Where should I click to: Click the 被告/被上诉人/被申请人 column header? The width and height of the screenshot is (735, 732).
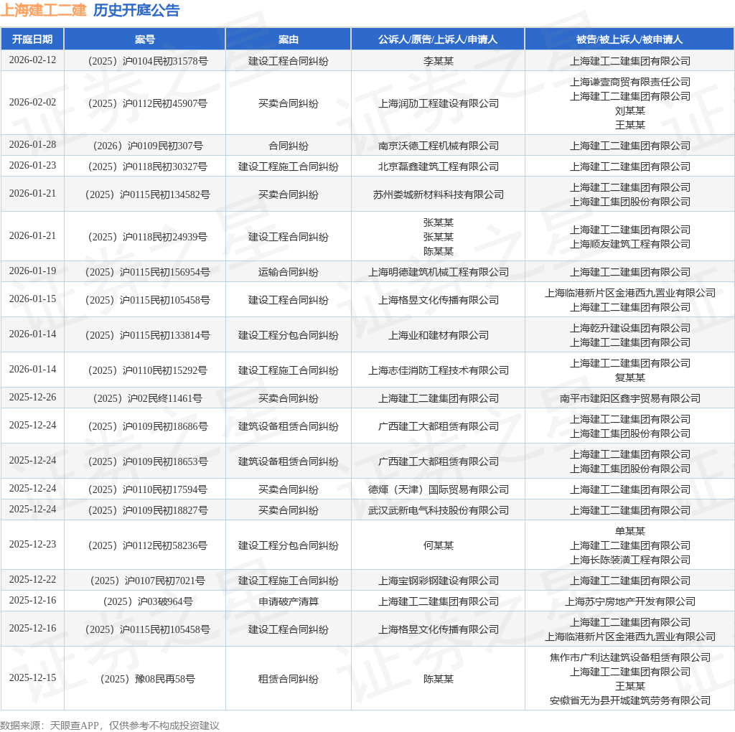[x=629, y=39]
